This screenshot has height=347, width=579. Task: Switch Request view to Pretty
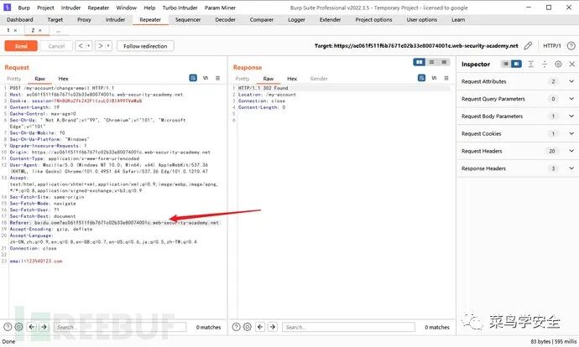[x=14, y=79]
